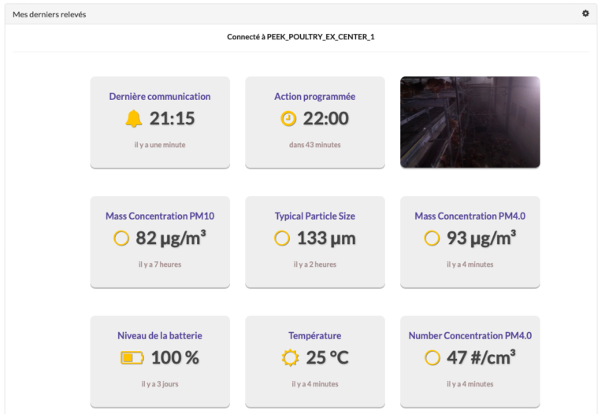Click the 'dans 43 minutes' countdown text
The width and height of the screenshot is (605, 414).
(315, 145)
